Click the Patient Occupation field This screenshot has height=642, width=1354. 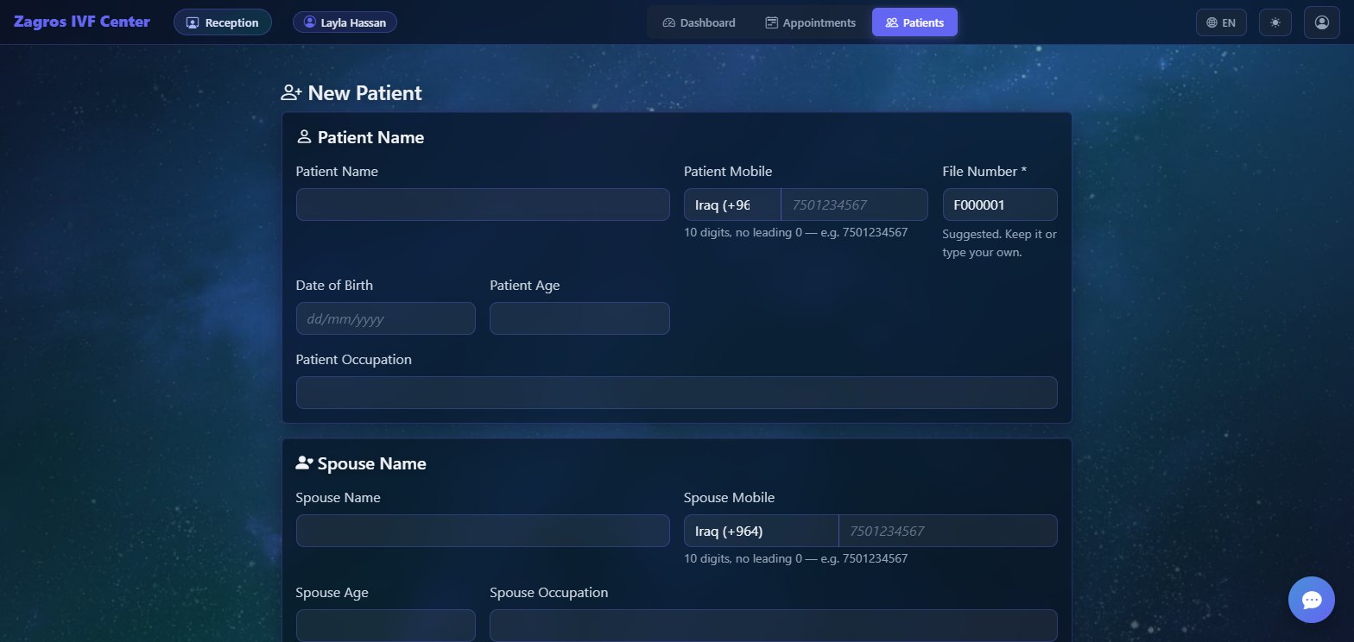click(677, 393)
